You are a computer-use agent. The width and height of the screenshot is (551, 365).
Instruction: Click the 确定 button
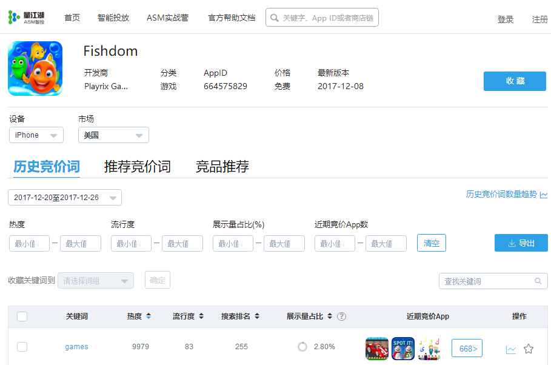click(x=158, y=280)
